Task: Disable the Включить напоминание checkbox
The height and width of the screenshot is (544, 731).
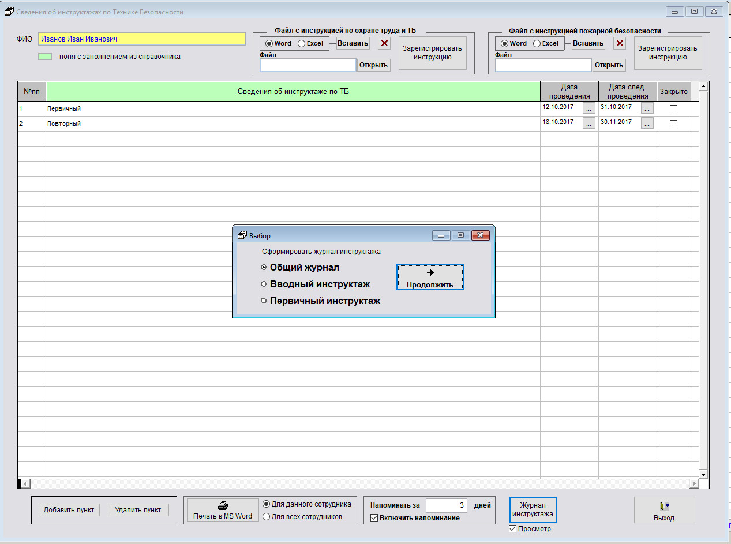Action: pos(374,518)
